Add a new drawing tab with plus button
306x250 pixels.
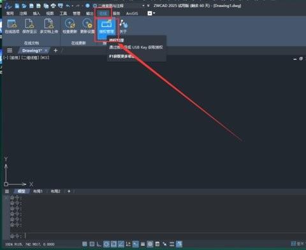tap(55, 50)
